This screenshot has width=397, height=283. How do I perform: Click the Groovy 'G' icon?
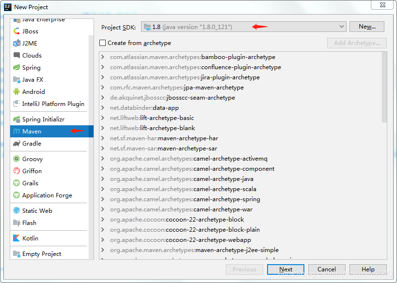[16, 159]
